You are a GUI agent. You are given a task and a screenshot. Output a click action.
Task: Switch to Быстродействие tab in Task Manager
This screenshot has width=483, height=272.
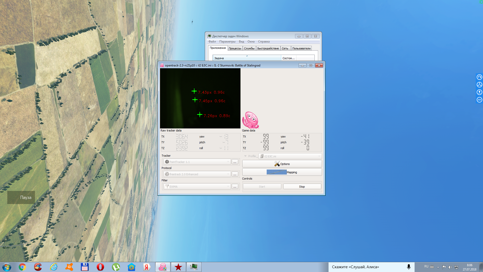pos(268,48)
